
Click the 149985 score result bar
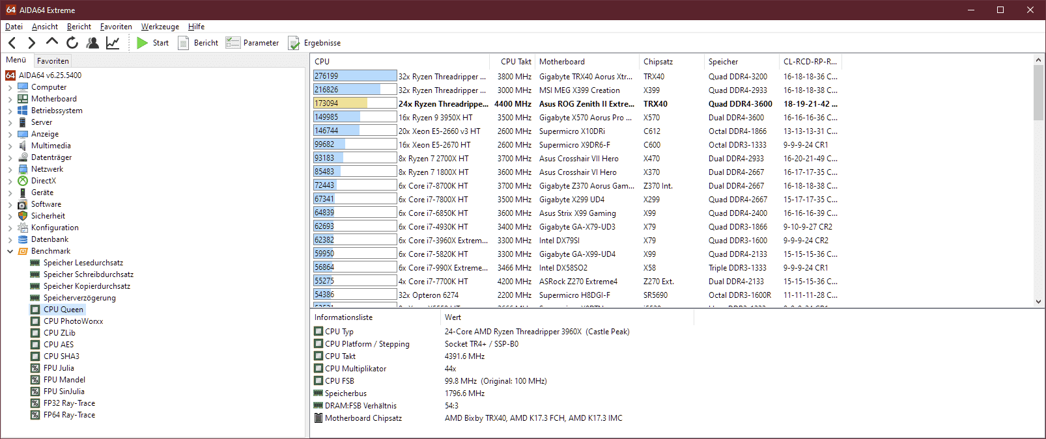pos(355,117)
